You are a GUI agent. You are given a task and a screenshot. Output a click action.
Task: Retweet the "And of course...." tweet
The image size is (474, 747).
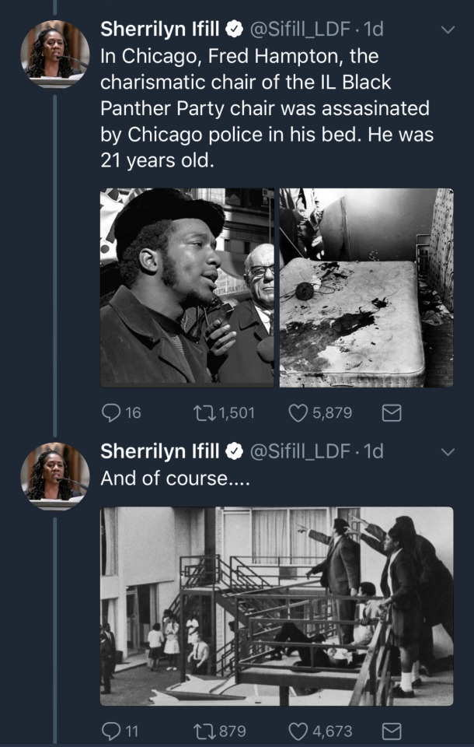[201, 731]
